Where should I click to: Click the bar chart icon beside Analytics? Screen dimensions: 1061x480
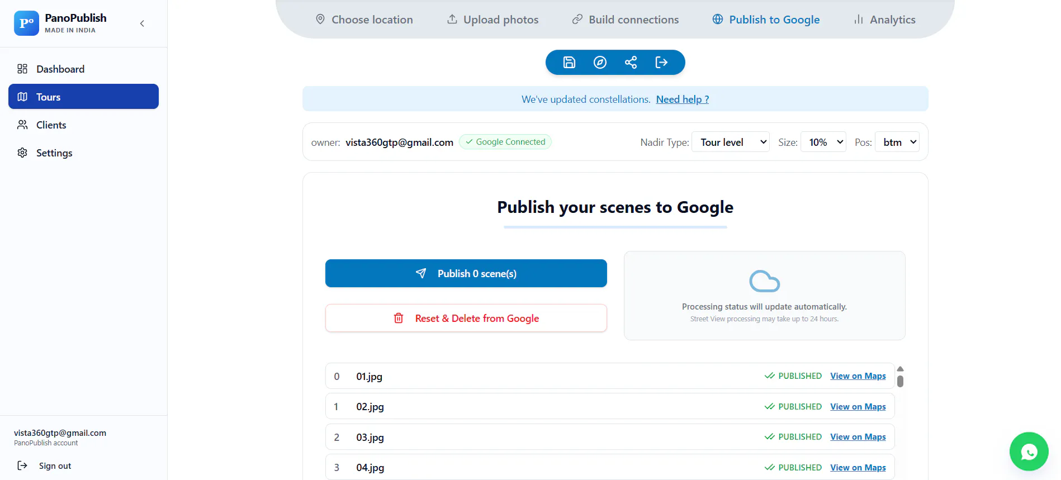tap(859, 20)
